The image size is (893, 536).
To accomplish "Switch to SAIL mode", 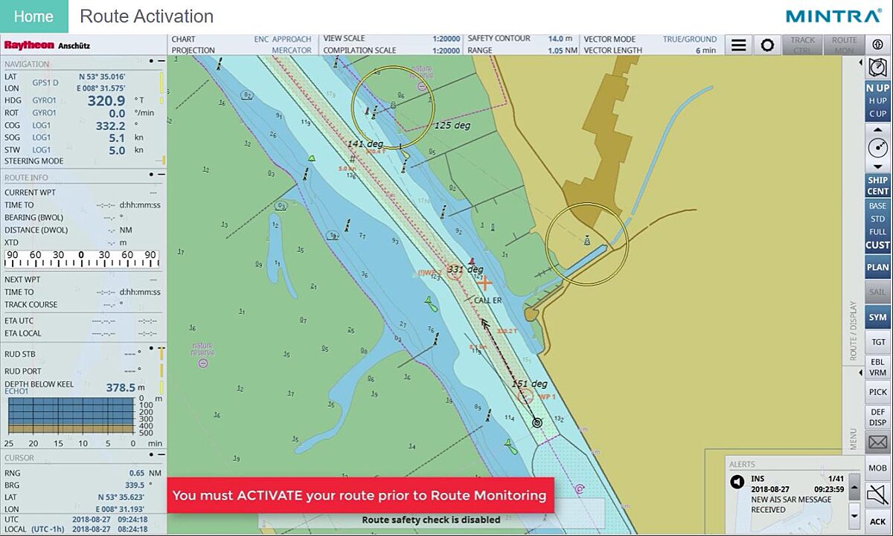I will pos(878,292).
